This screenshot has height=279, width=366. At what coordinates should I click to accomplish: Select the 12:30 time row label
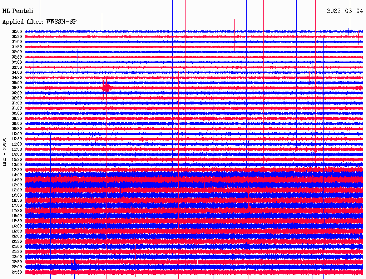[x=17, y=160]
